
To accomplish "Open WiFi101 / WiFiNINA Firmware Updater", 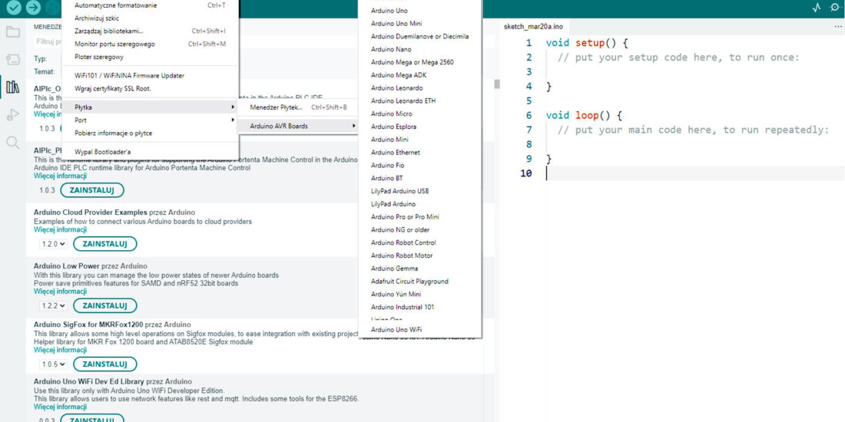I will [x=150, y=76].
